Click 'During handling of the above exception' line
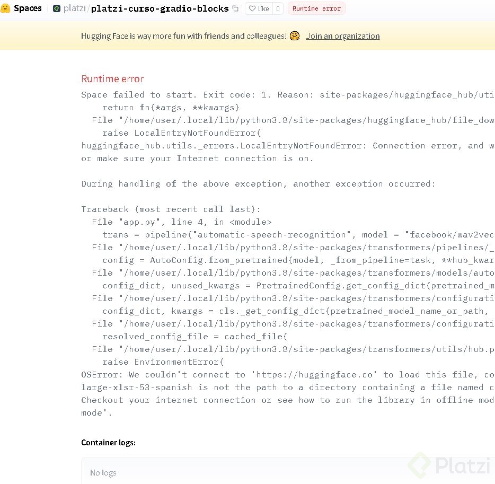Viewport: 495px width, 484px height. (258, 184)
